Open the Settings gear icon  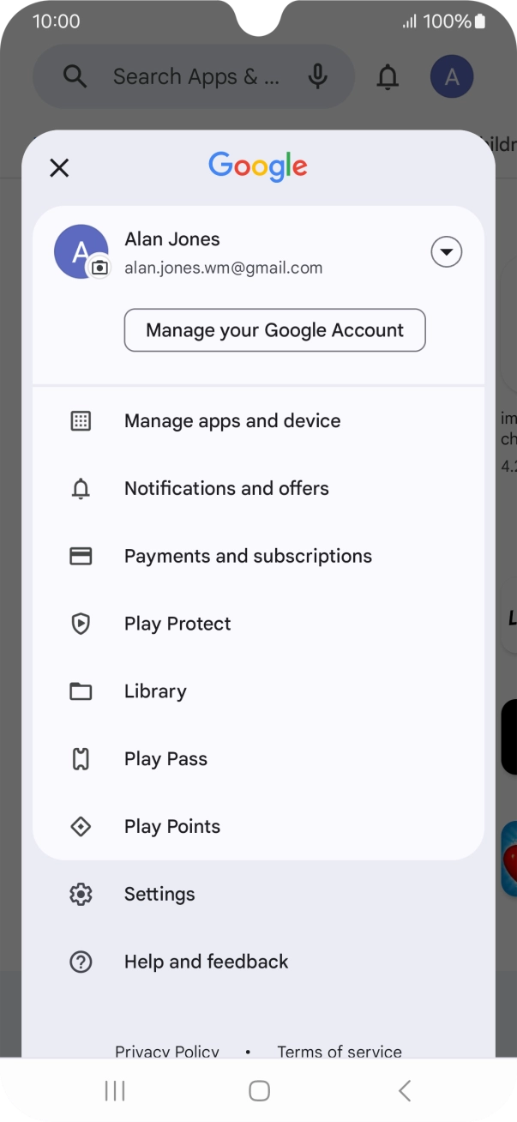[x=81, y=895]
